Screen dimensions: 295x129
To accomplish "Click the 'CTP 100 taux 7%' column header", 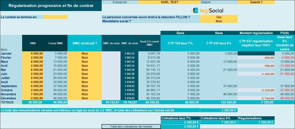I will tap(180, 43).
